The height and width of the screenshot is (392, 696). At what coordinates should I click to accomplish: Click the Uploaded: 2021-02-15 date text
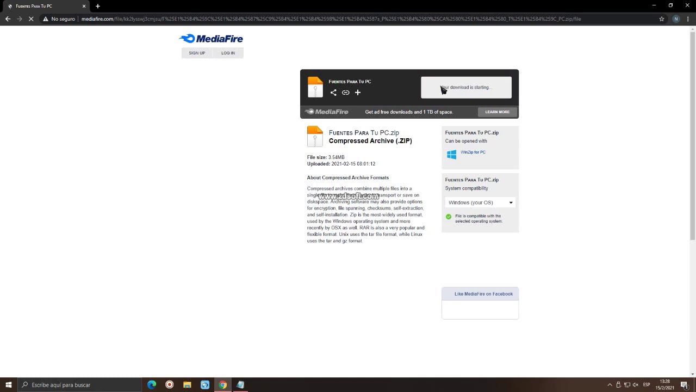[x=341, y=164]
